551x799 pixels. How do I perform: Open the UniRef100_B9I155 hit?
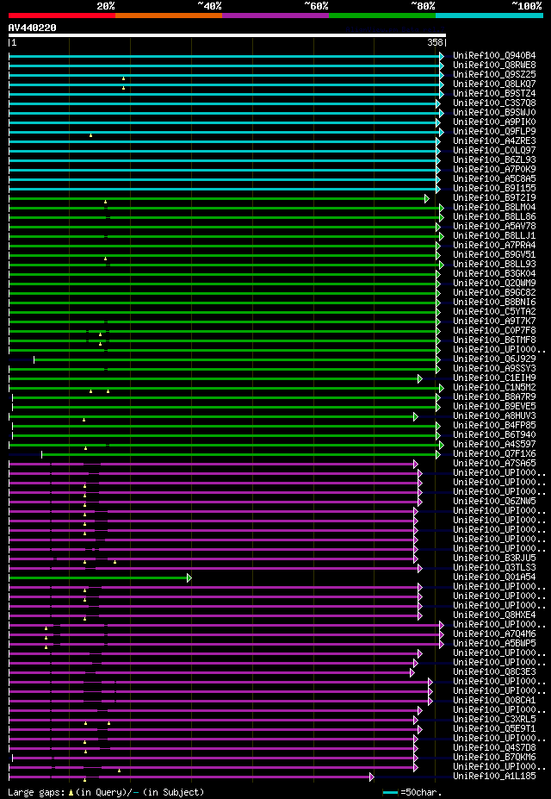click(x=494, y=189)
